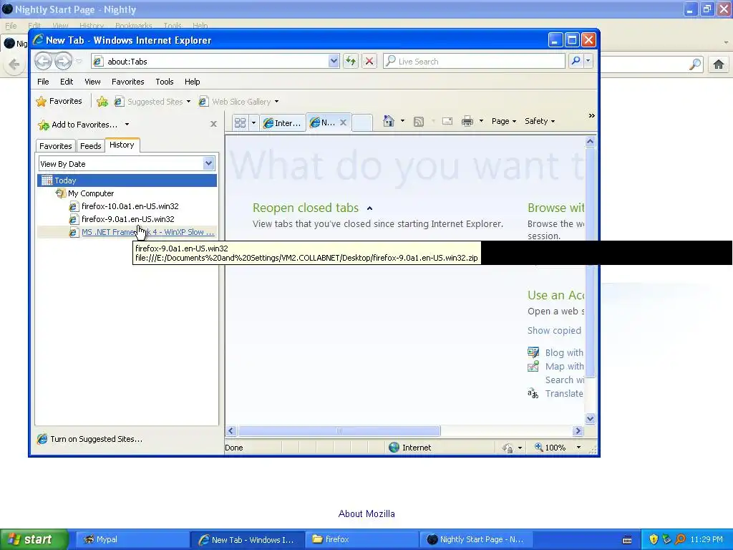Open the zoom level 100% dropdown

(578, 448)
